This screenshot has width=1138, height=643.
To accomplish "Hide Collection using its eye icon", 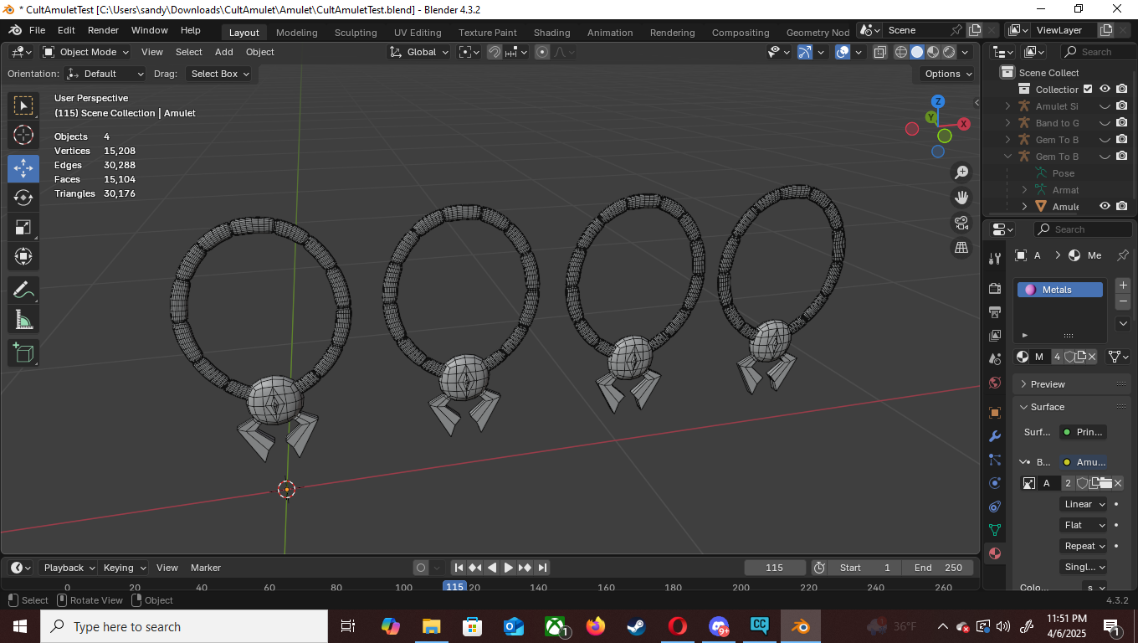I will 1105,89.
